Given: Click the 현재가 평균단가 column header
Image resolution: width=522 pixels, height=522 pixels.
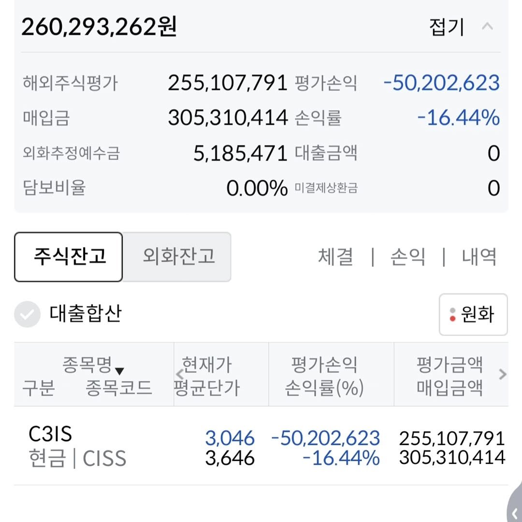Looking at the screenshot, I should coord(207,376).
